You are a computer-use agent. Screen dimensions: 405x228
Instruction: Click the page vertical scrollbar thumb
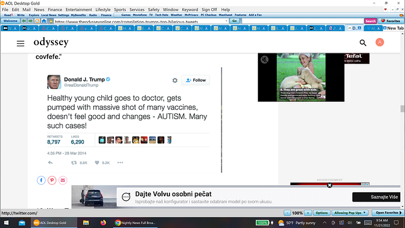(x=402, y=108)
